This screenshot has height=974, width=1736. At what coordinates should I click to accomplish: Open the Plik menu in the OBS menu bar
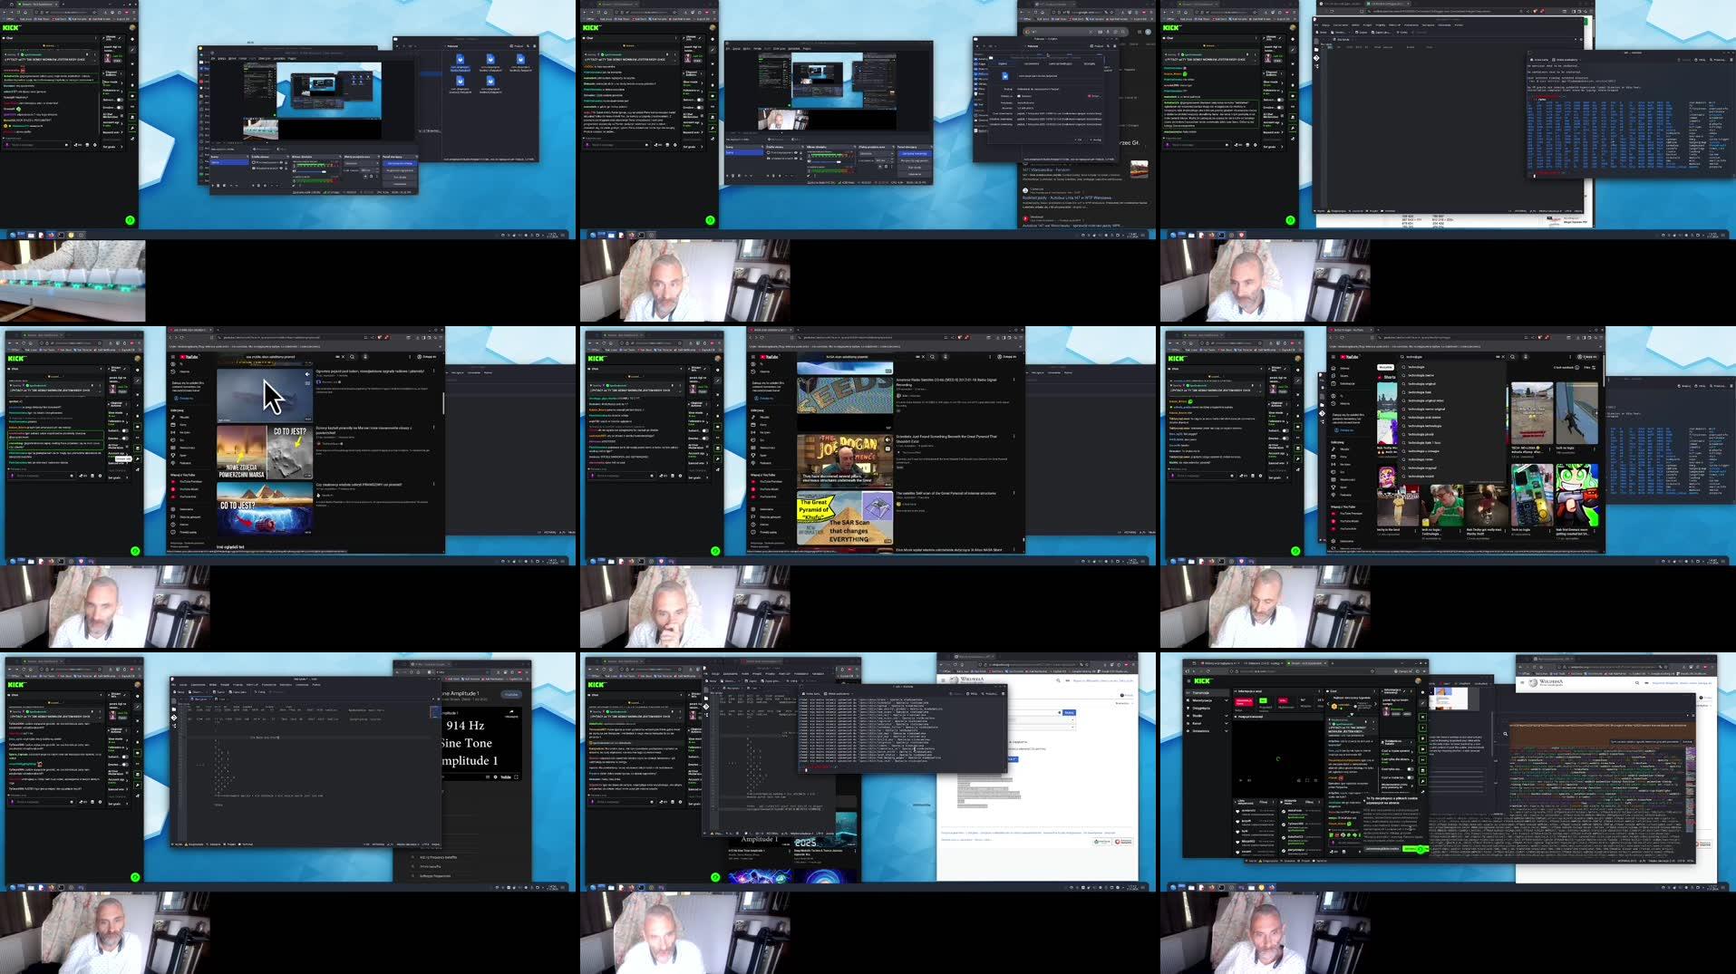[x=213, y=58]
